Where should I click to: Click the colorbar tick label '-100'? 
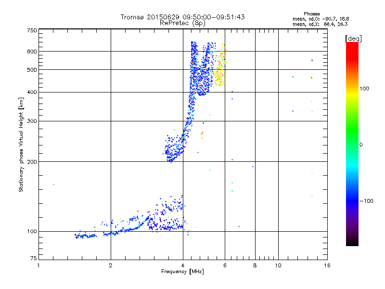pos(366,201)
